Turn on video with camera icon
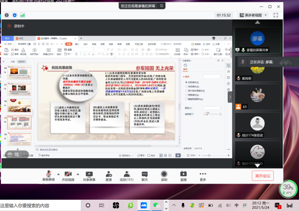299x211 pixels. pos(69,173)
